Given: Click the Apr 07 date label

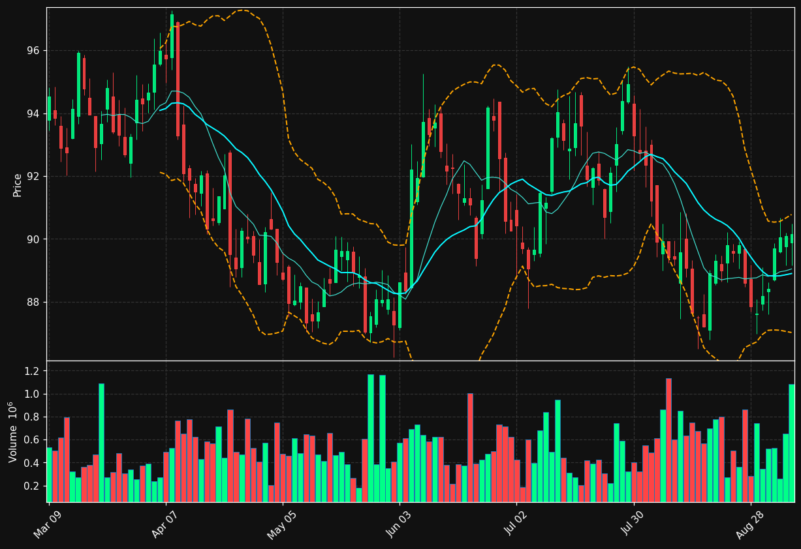Looking at the screenshot, I should click(x=165, y=524).
